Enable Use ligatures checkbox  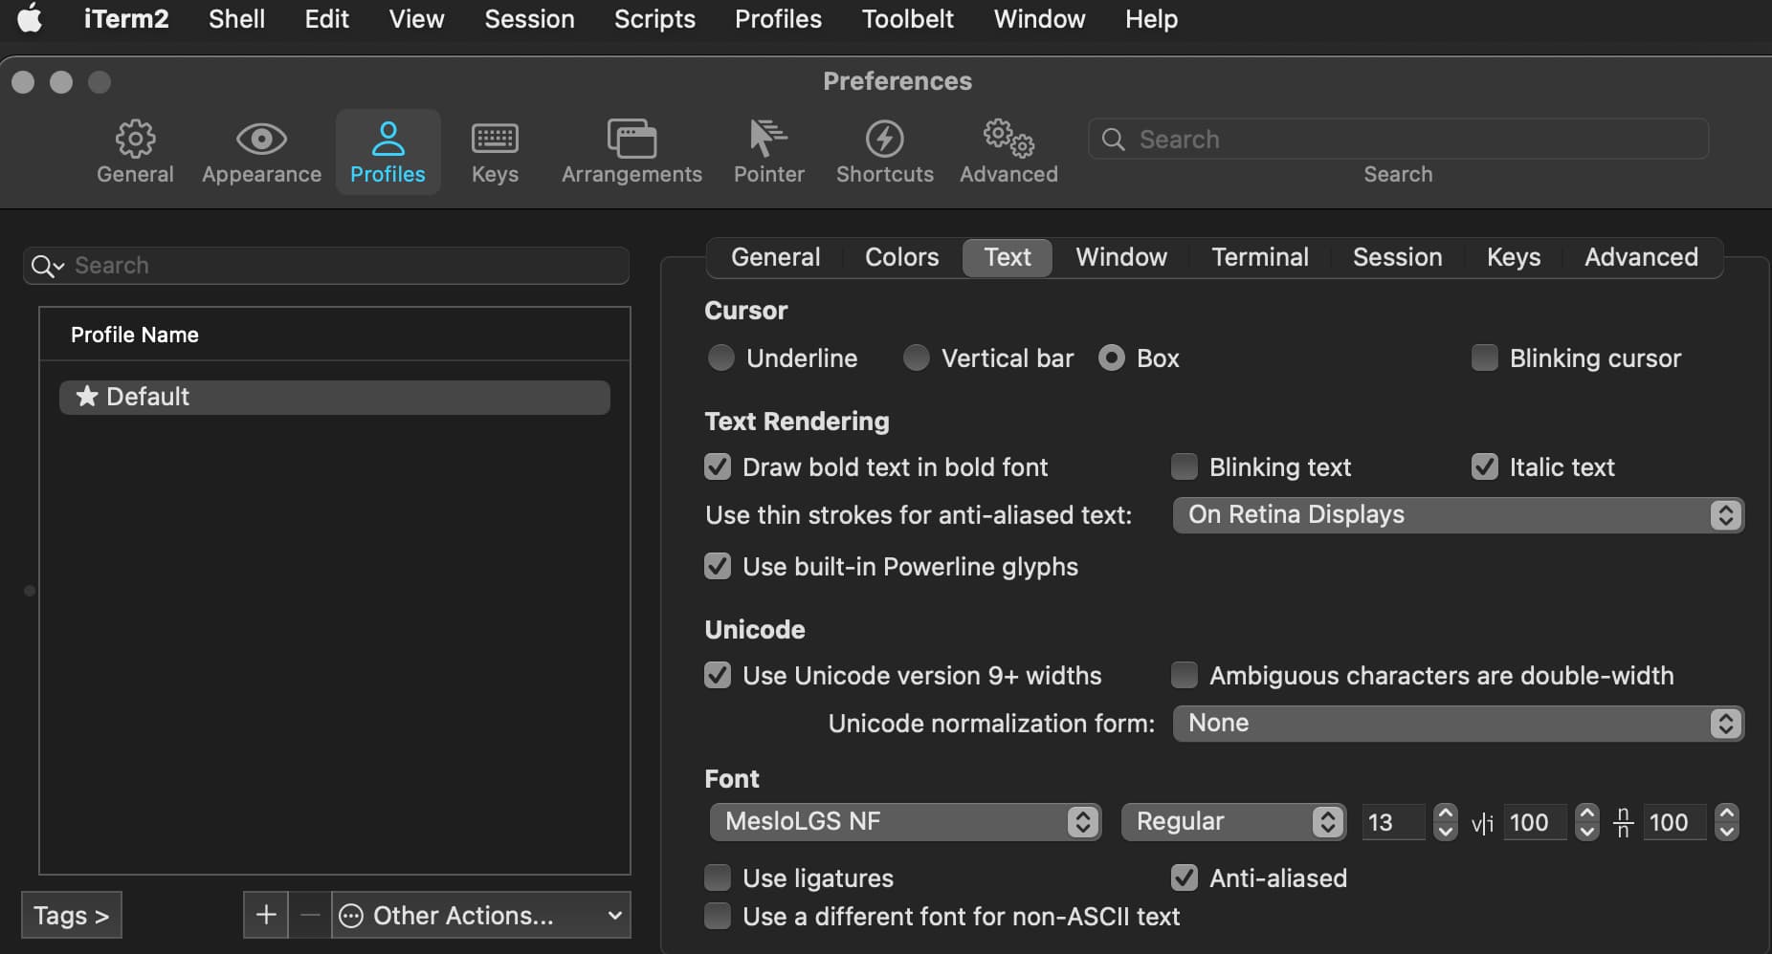click(718, 878)
